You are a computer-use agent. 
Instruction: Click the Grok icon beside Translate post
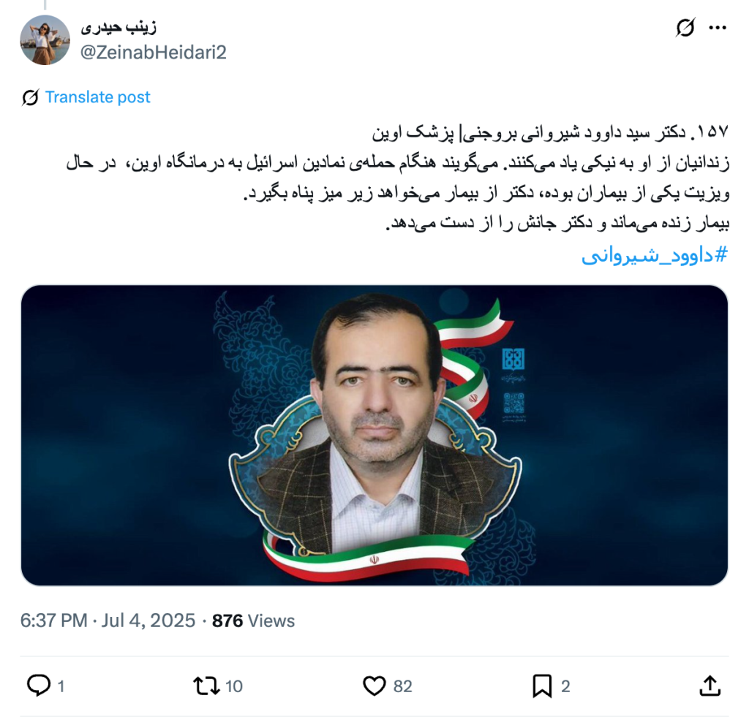click(30, 97)
